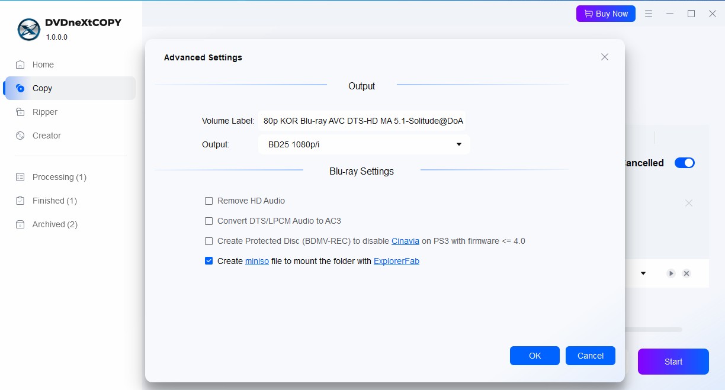Check Convert DTS/LPCM Audio to AC3

(208, 221)
